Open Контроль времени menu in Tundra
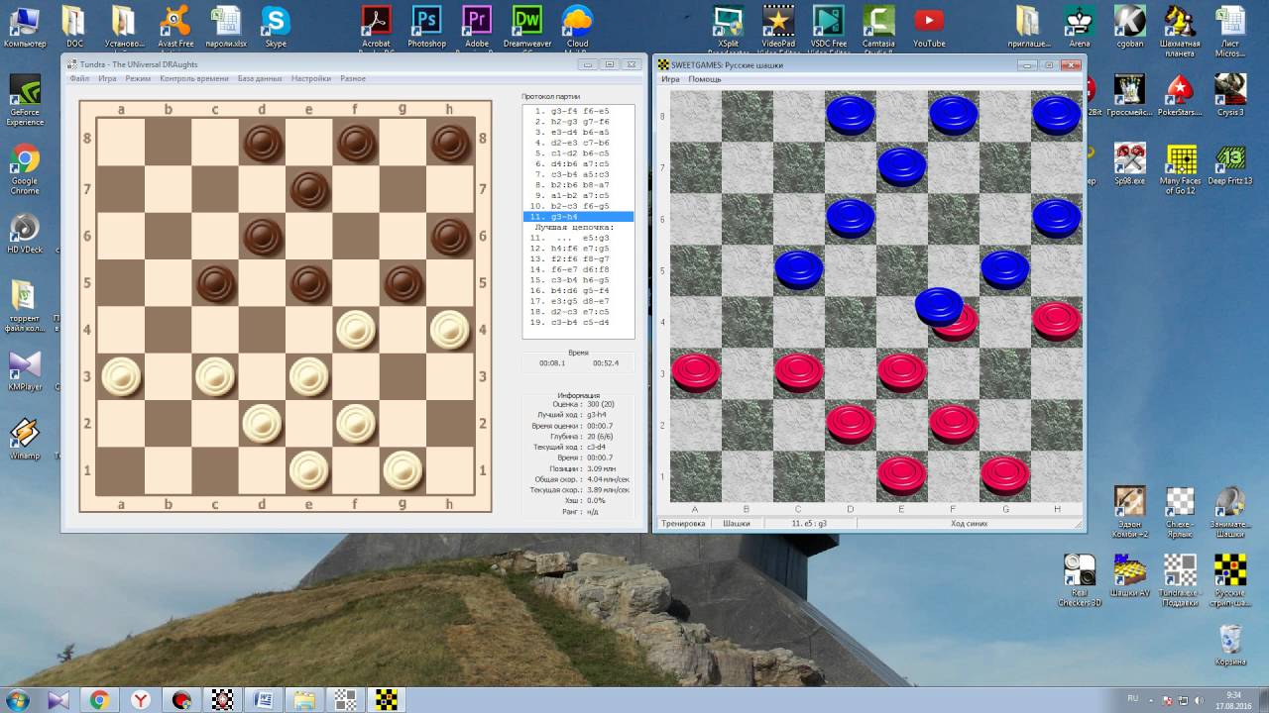This screenshot has width=1269, height=713. click(194, 78)
